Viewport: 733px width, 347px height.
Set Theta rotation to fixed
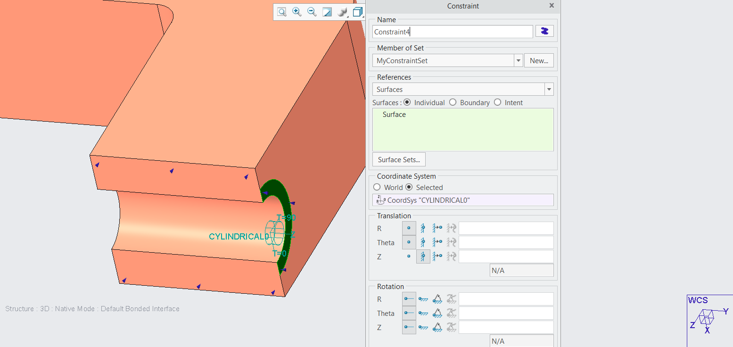click(x=423, y=313)
